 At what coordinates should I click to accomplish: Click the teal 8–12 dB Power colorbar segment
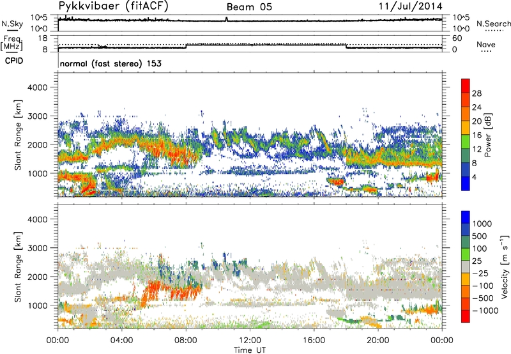pos(466,156)
